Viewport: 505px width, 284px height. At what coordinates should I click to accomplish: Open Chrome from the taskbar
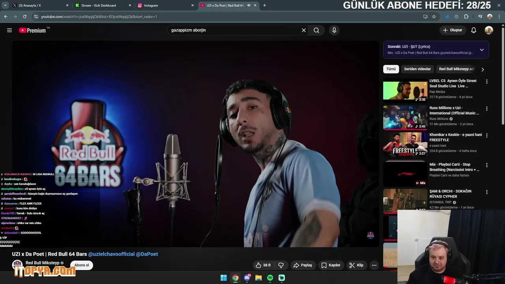(235, 278)
